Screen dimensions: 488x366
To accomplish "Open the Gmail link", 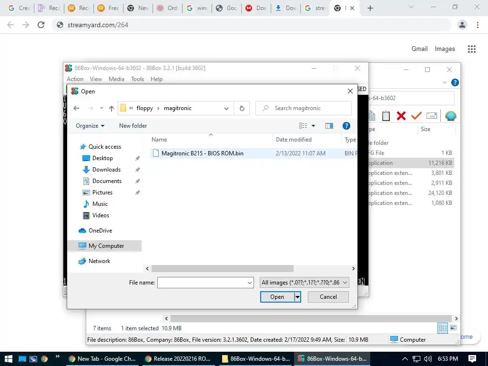I will coord(419,49).
